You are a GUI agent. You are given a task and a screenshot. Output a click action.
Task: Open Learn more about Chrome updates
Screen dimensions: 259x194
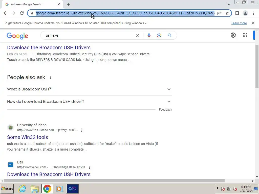pyautogui.click(x=239, y=23)
